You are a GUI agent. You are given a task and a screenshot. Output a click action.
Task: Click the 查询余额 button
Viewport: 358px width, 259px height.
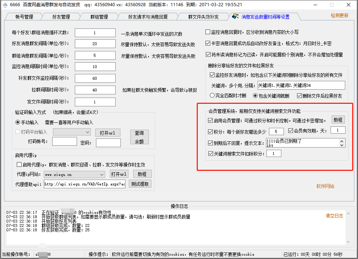click(x=139, y=137)
